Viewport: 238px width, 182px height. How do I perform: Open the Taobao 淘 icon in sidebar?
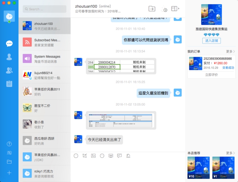pyautogui.click(x=9, y=153)
